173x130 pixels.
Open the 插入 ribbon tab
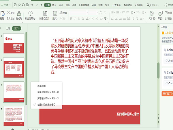(x=54, y=5)
